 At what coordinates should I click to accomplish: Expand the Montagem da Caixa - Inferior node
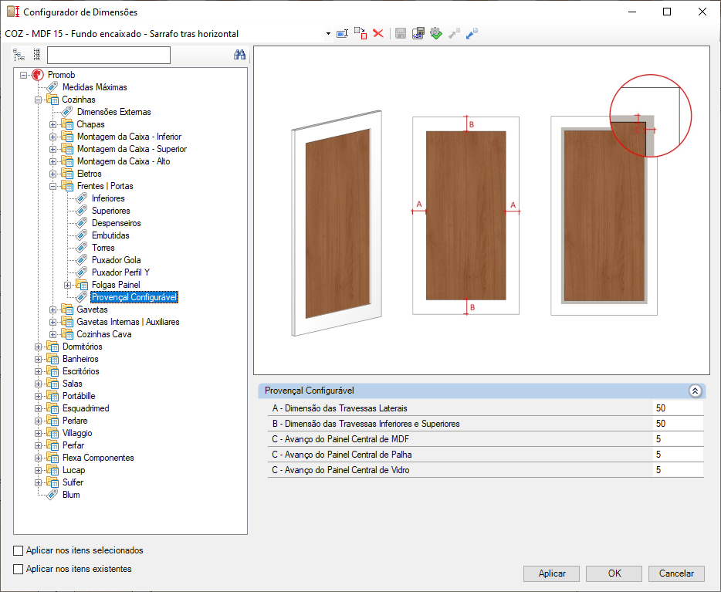click(53, 137)
